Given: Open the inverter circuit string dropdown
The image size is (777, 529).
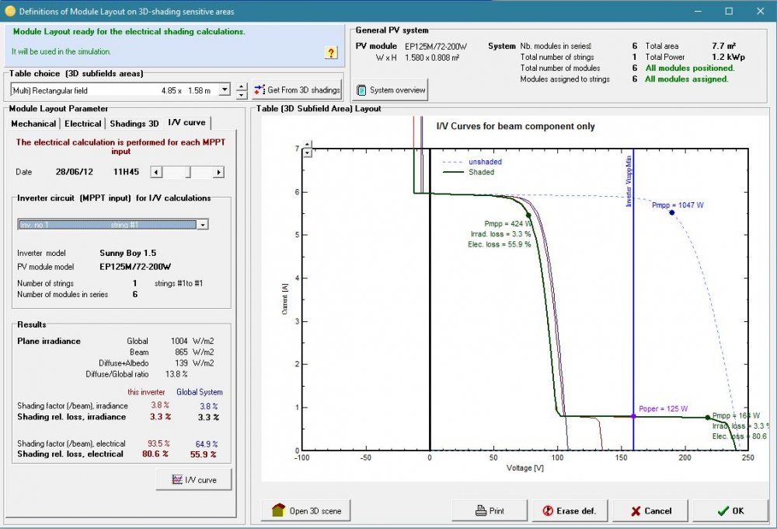Looking at the screenshot, I should point(203,224).
